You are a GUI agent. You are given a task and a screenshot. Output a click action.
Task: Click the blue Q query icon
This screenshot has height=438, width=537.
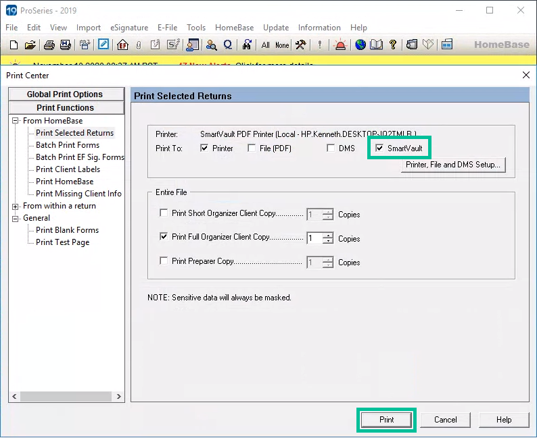pos(228,45)
